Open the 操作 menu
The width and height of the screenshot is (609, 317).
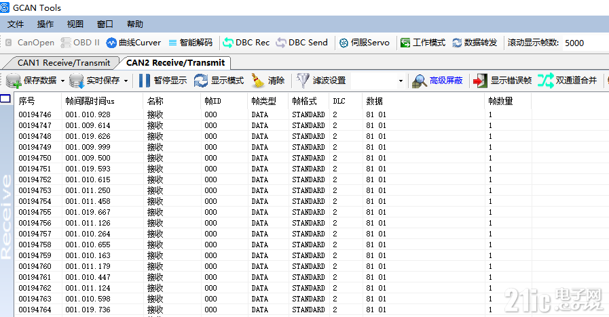pos(45,24)
